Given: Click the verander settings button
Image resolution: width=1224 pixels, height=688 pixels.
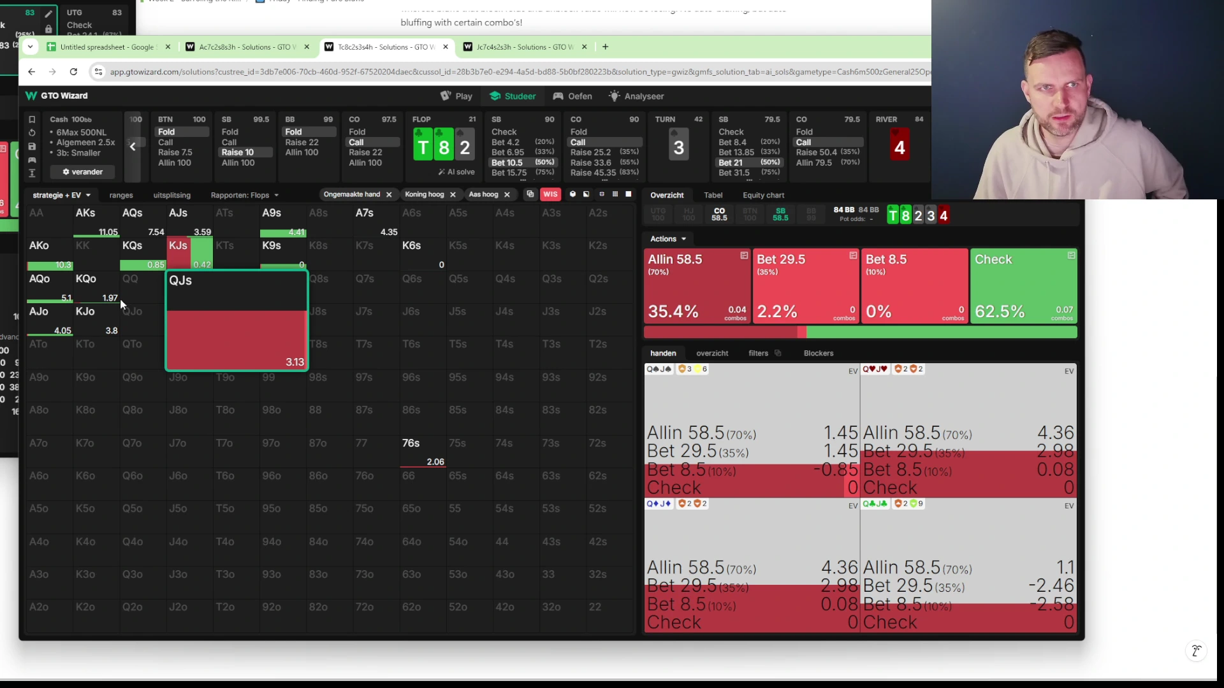Looking at the screenshot, I should 83,172.
